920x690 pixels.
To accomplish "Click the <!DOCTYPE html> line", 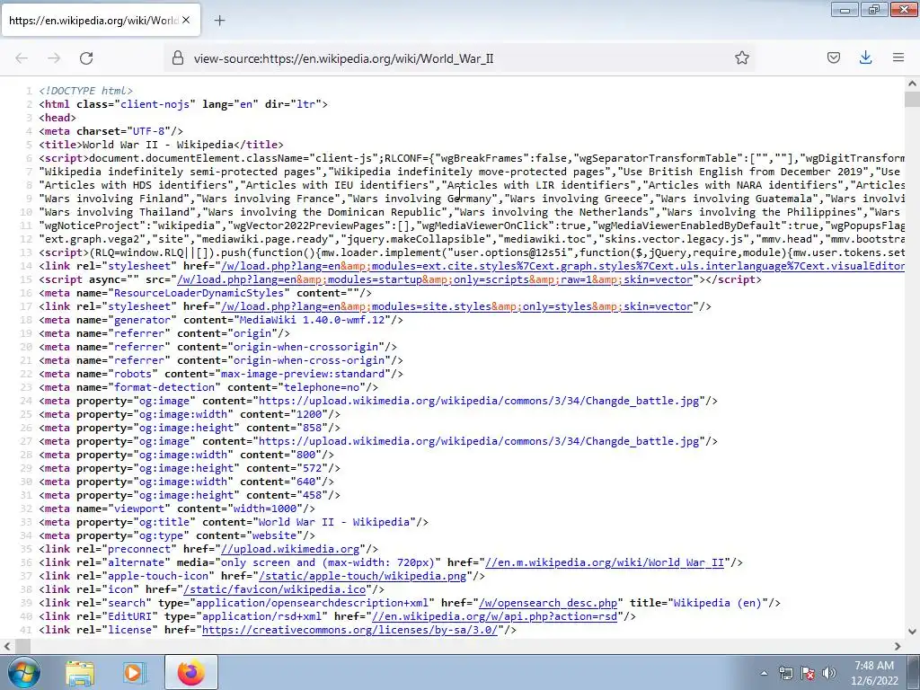I will pyautogui.click(x=85, y=91).
